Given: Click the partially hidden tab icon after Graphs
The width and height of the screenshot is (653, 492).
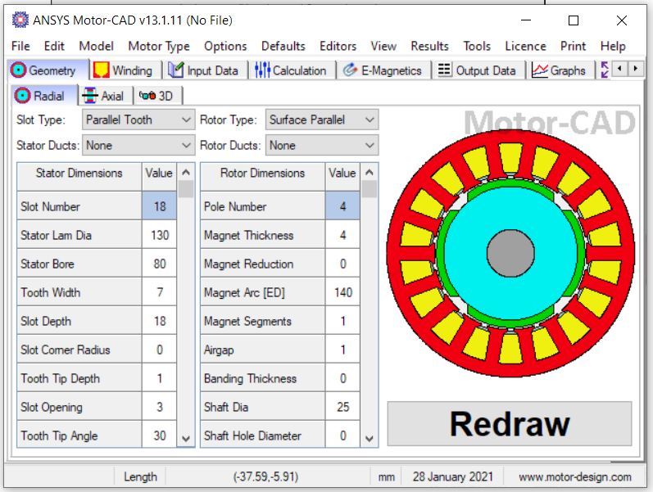Looking at the screenshot, I should point(605,70).
